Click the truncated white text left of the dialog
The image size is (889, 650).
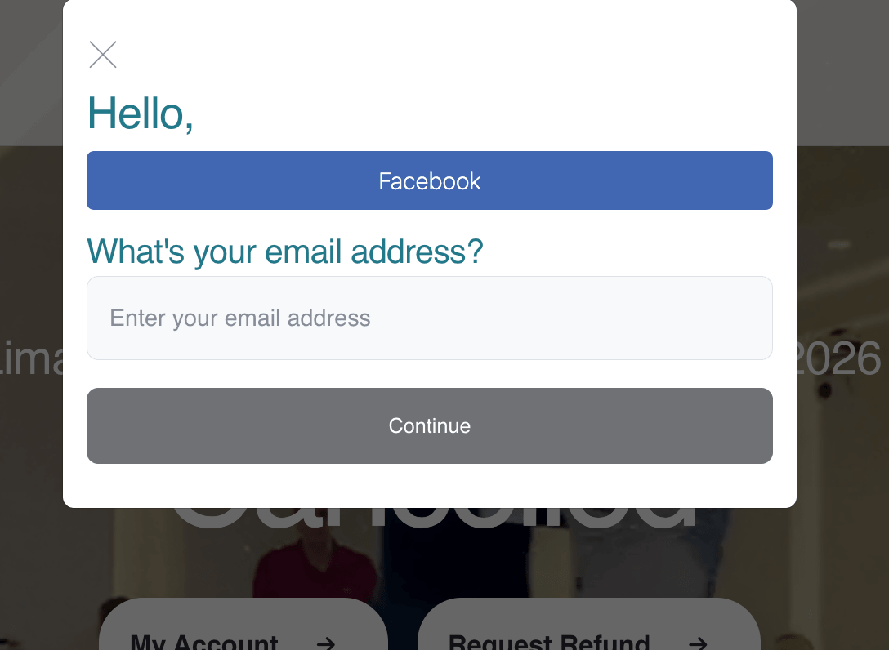(31, 359)
